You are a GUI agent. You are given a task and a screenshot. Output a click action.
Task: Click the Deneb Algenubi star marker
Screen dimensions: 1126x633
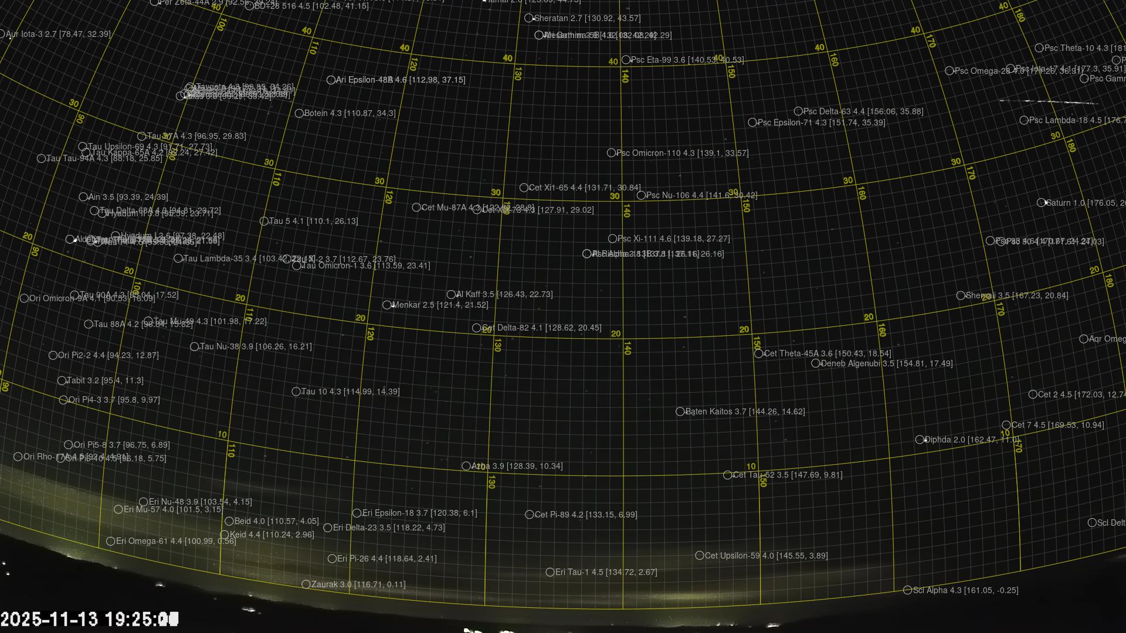[x=816, y=363]
